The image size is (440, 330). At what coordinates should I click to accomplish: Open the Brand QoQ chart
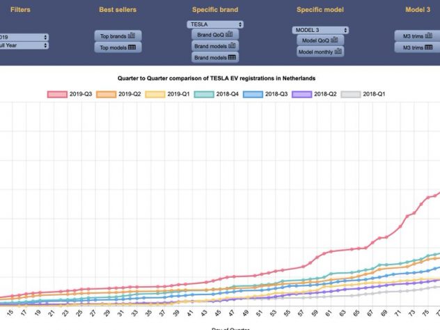coord(215,35)
